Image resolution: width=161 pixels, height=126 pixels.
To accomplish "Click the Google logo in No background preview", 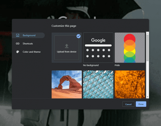I will pyautogui.click(x=98, y=40).
